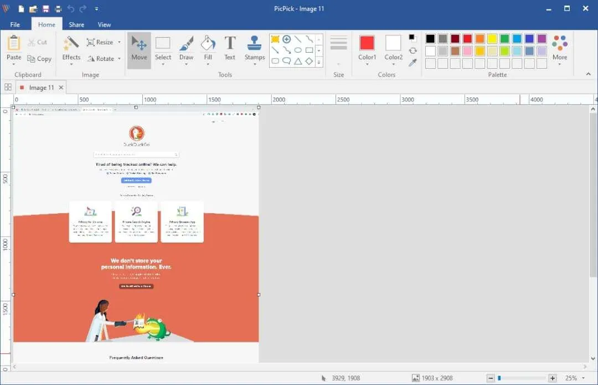Reset colors to black and white
This screenshot has width=598, height=385.
click(412, 38)
